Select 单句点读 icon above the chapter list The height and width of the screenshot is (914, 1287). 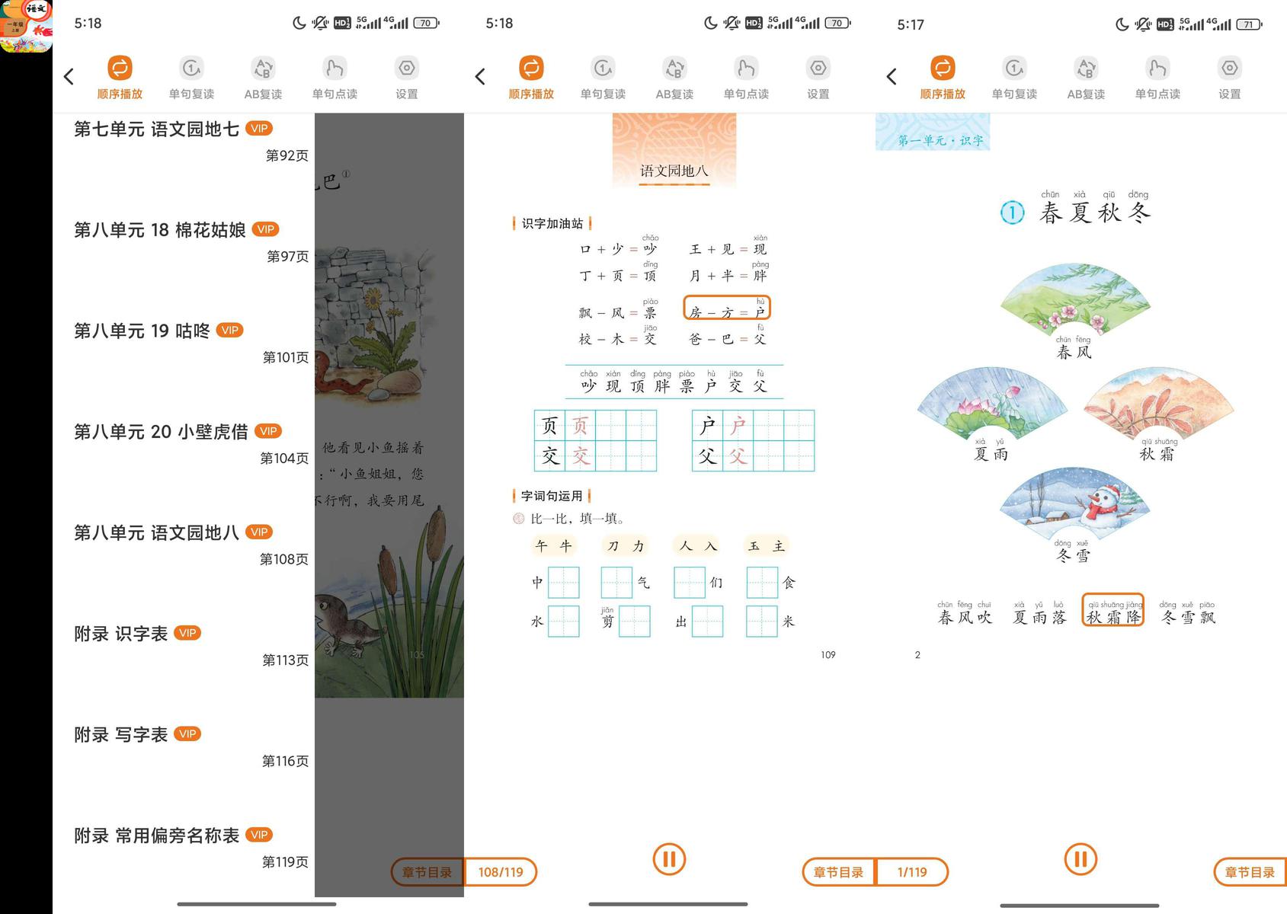click(x=335, y=78)
